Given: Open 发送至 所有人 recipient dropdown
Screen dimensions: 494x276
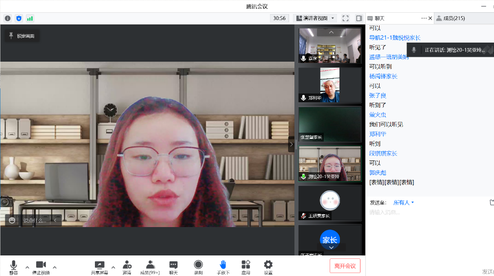Looking at the screenshot, I should coord(404,203).
